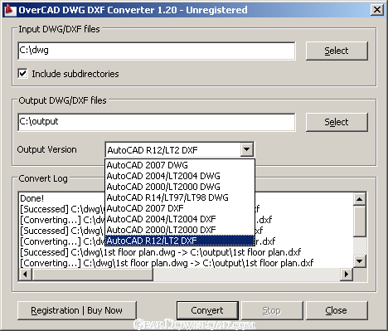Open Registration | Buy Now dialog
Screen dimensions: 388x331
tap(77, 310)
